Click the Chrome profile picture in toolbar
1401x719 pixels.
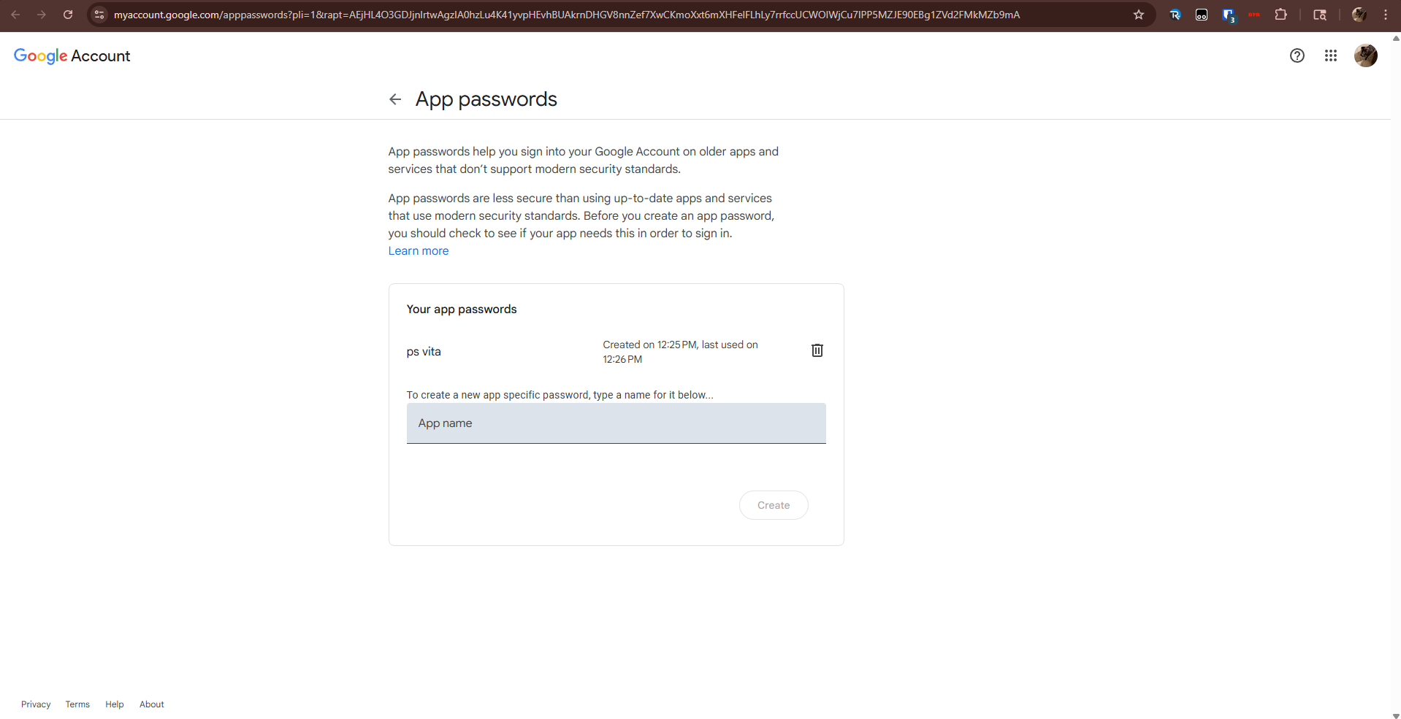[1359, 15]
